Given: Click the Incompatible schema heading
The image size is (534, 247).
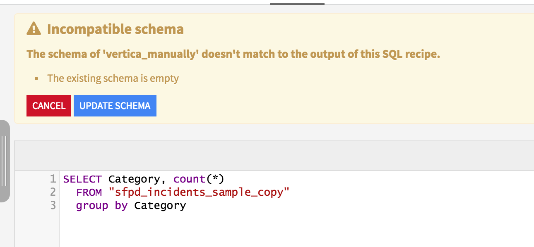Looking at the screenshot, I should point(115,29).
